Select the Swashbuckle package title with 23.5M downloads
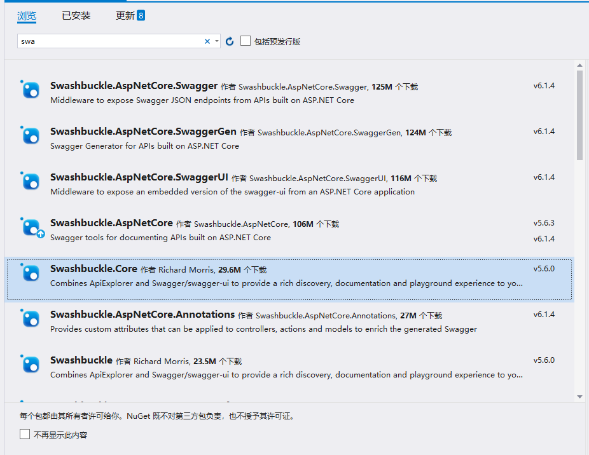589x455 pixels. [x=81, y=360]
